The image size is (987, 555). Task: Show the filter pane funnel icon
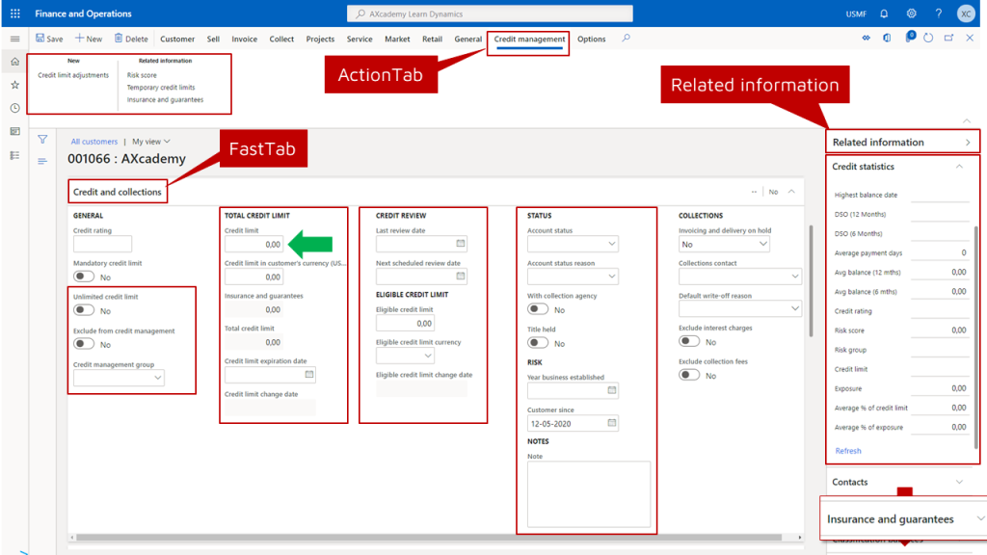[x=42, y=139]
